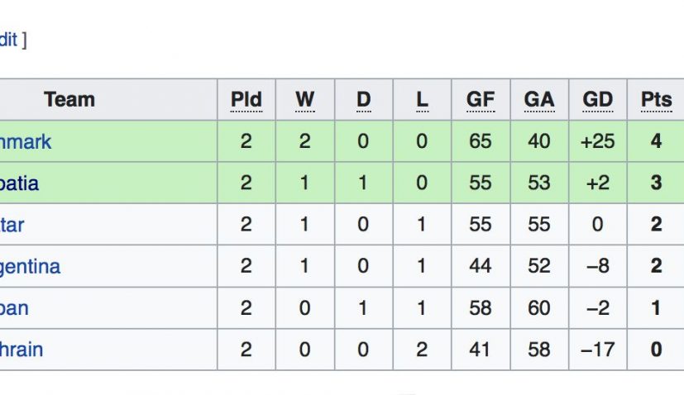Click the Pts column header abbreviation

(x=656, y=100)
